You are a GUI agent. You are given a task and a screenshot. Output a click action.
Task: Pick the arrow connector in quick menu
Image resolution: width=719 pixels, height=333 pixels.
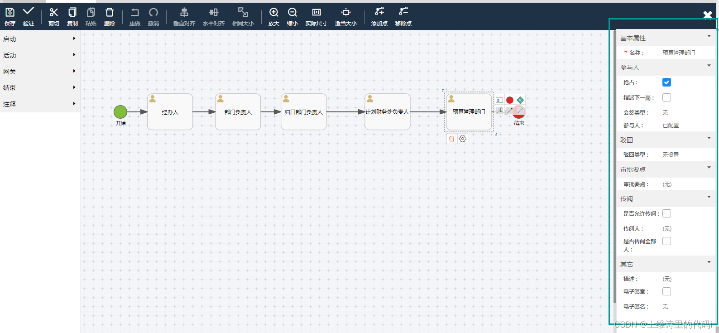tap(510, 110)
